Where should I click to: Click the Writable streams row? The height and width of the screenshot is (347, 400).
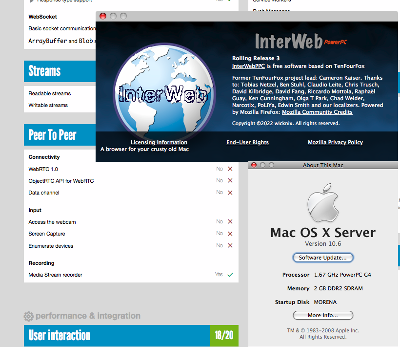pos(60,105)
